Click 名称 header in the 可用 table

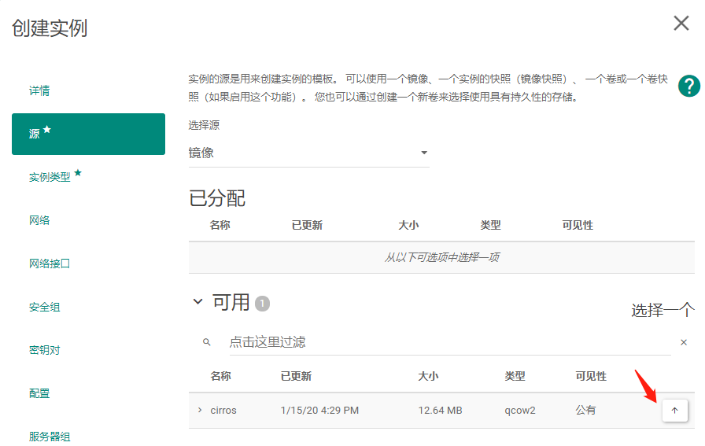coord(221,376)
